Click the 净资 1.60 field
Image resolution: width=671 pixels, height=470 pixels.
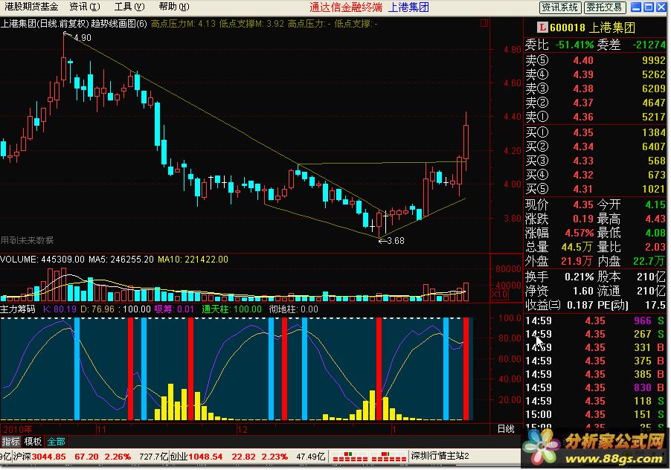559,292
